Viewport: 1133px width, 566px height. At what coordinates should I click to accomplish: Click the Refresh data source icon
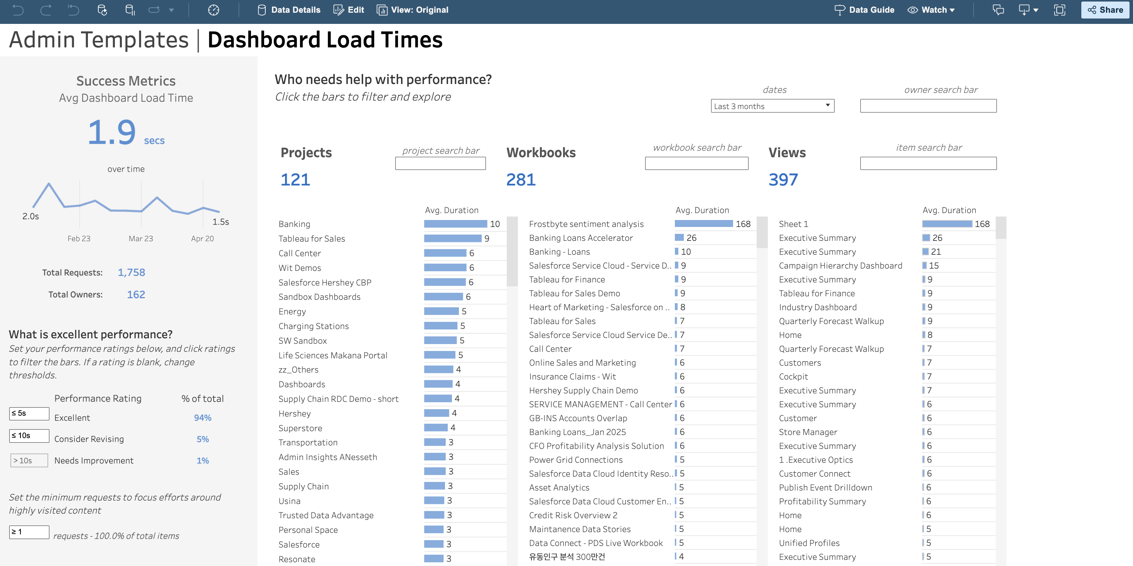(x=102, y=10)
